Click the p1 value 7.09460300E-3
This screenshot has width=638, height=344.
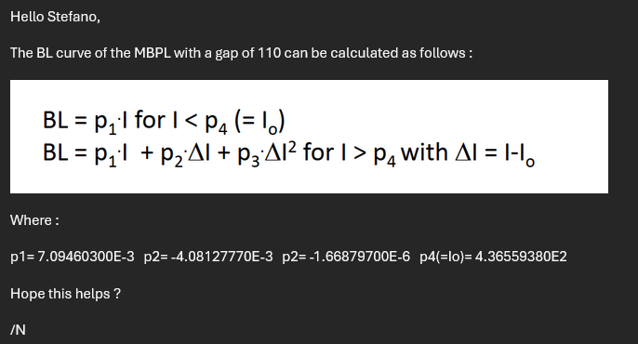[86, 257]
